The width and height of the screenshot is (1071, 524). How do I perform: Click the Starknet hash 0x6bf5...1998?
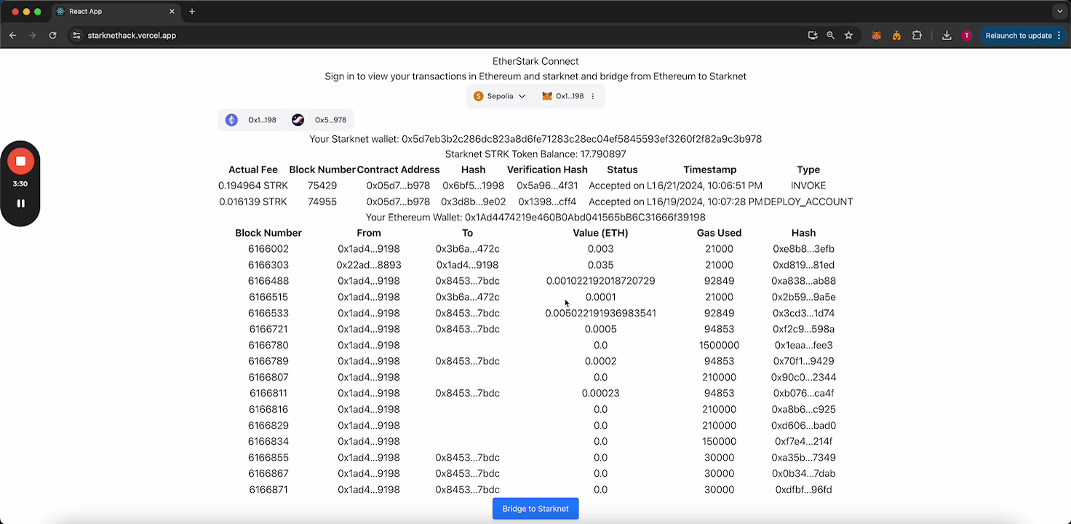click(x=473, y=186)
